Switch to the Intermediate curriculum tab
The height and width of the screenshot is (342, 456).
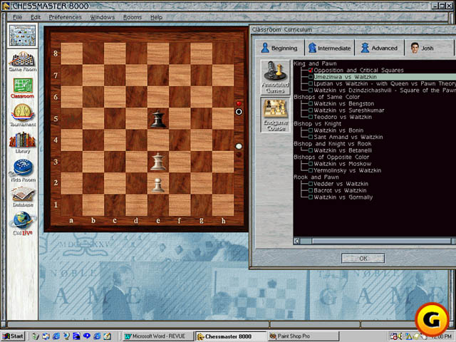click(330, 48)
